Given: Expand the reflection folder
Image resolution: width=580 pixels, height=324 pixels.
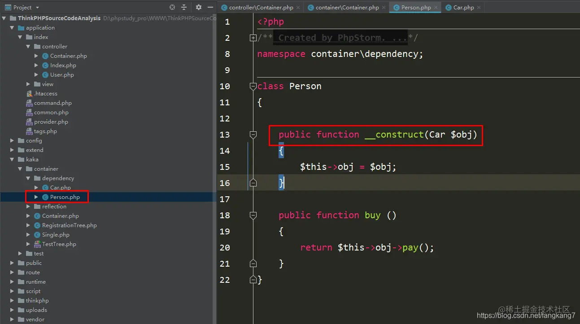Looking at the screenshot, I should click(x=28, y=207).
